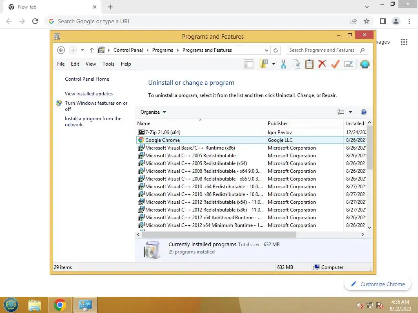
Task: Click the Rename toolbar icon
Action: 349,64
